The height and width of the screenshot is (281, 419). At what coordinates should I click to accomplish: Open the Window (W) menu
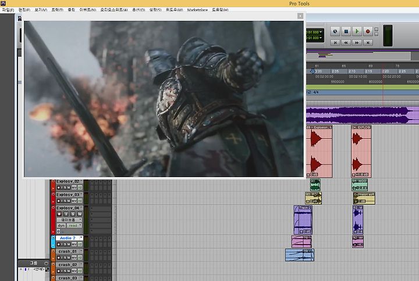pos(174,10)
